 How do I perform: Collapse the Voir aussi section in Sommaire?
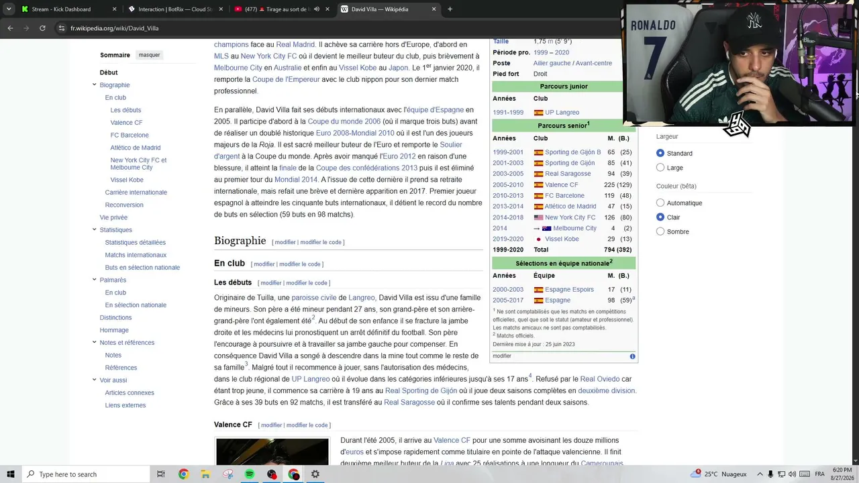tap(95, 380)
